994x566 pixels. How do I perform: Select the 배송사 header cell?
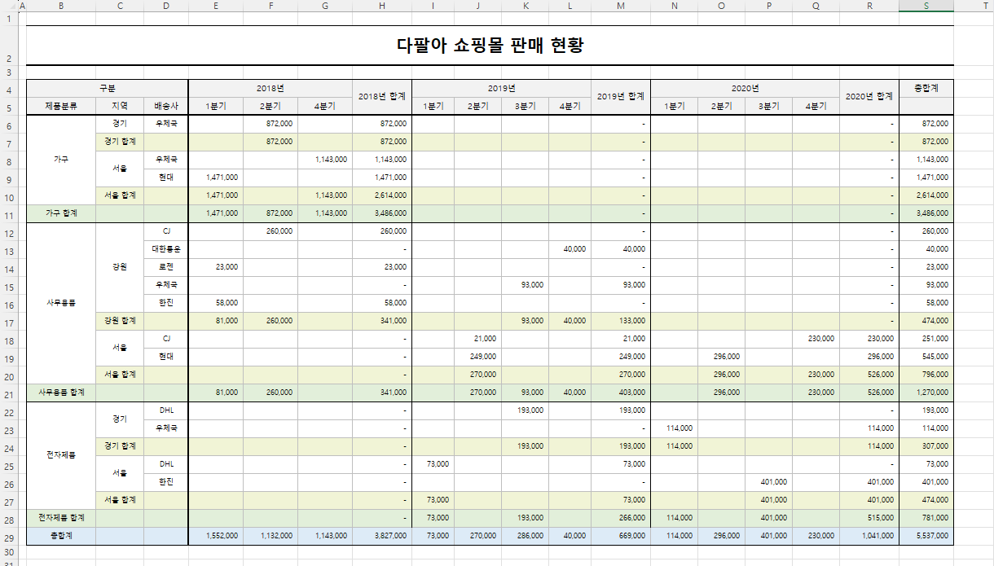tap(166, 106)
